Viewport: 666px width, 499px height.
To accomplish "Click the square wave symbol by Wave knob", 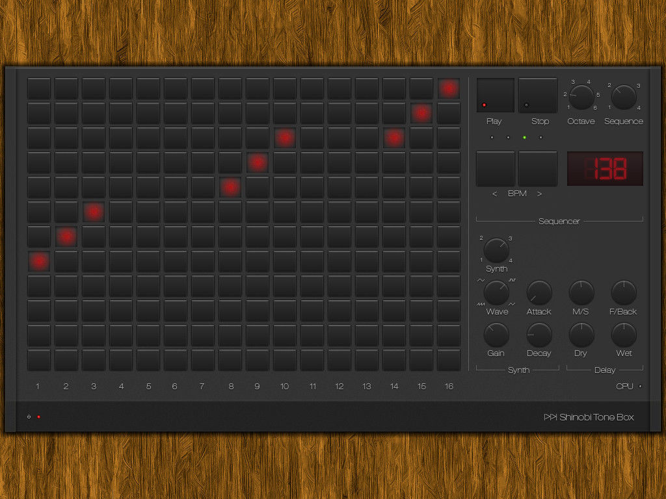I will (x=513, y=281).
